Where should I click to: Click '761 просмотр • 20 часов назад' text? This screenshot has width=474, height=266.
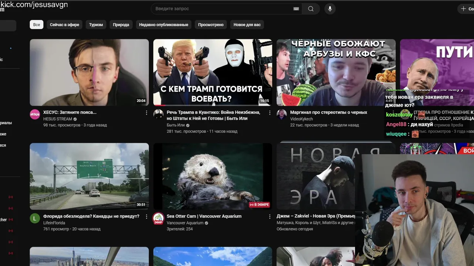(x=72, y=229)
